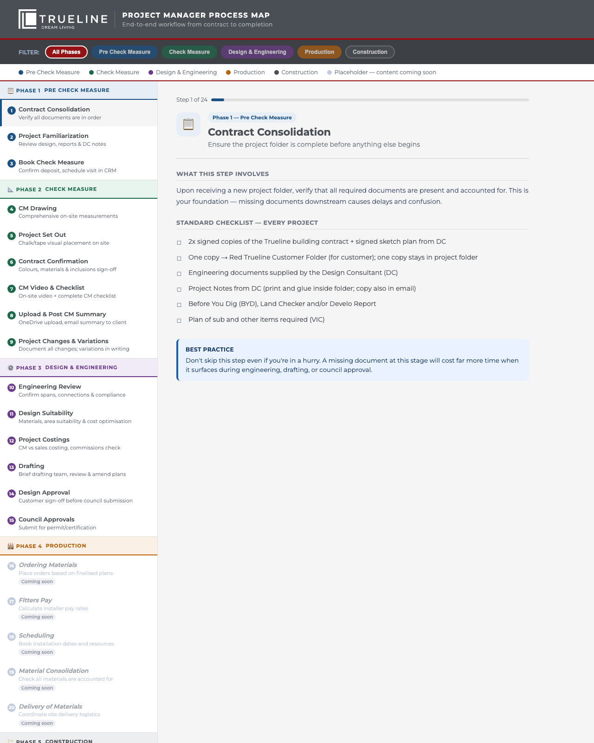Image resolution: width=594 pixels, height=743 pixels.
Task: Collapse Phase 1 Pre Check Measure header
Action: pyautogui.click(x=78, y=91)
